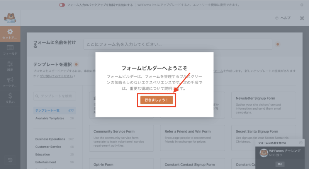Select Education category

click(x=54, y=154)
